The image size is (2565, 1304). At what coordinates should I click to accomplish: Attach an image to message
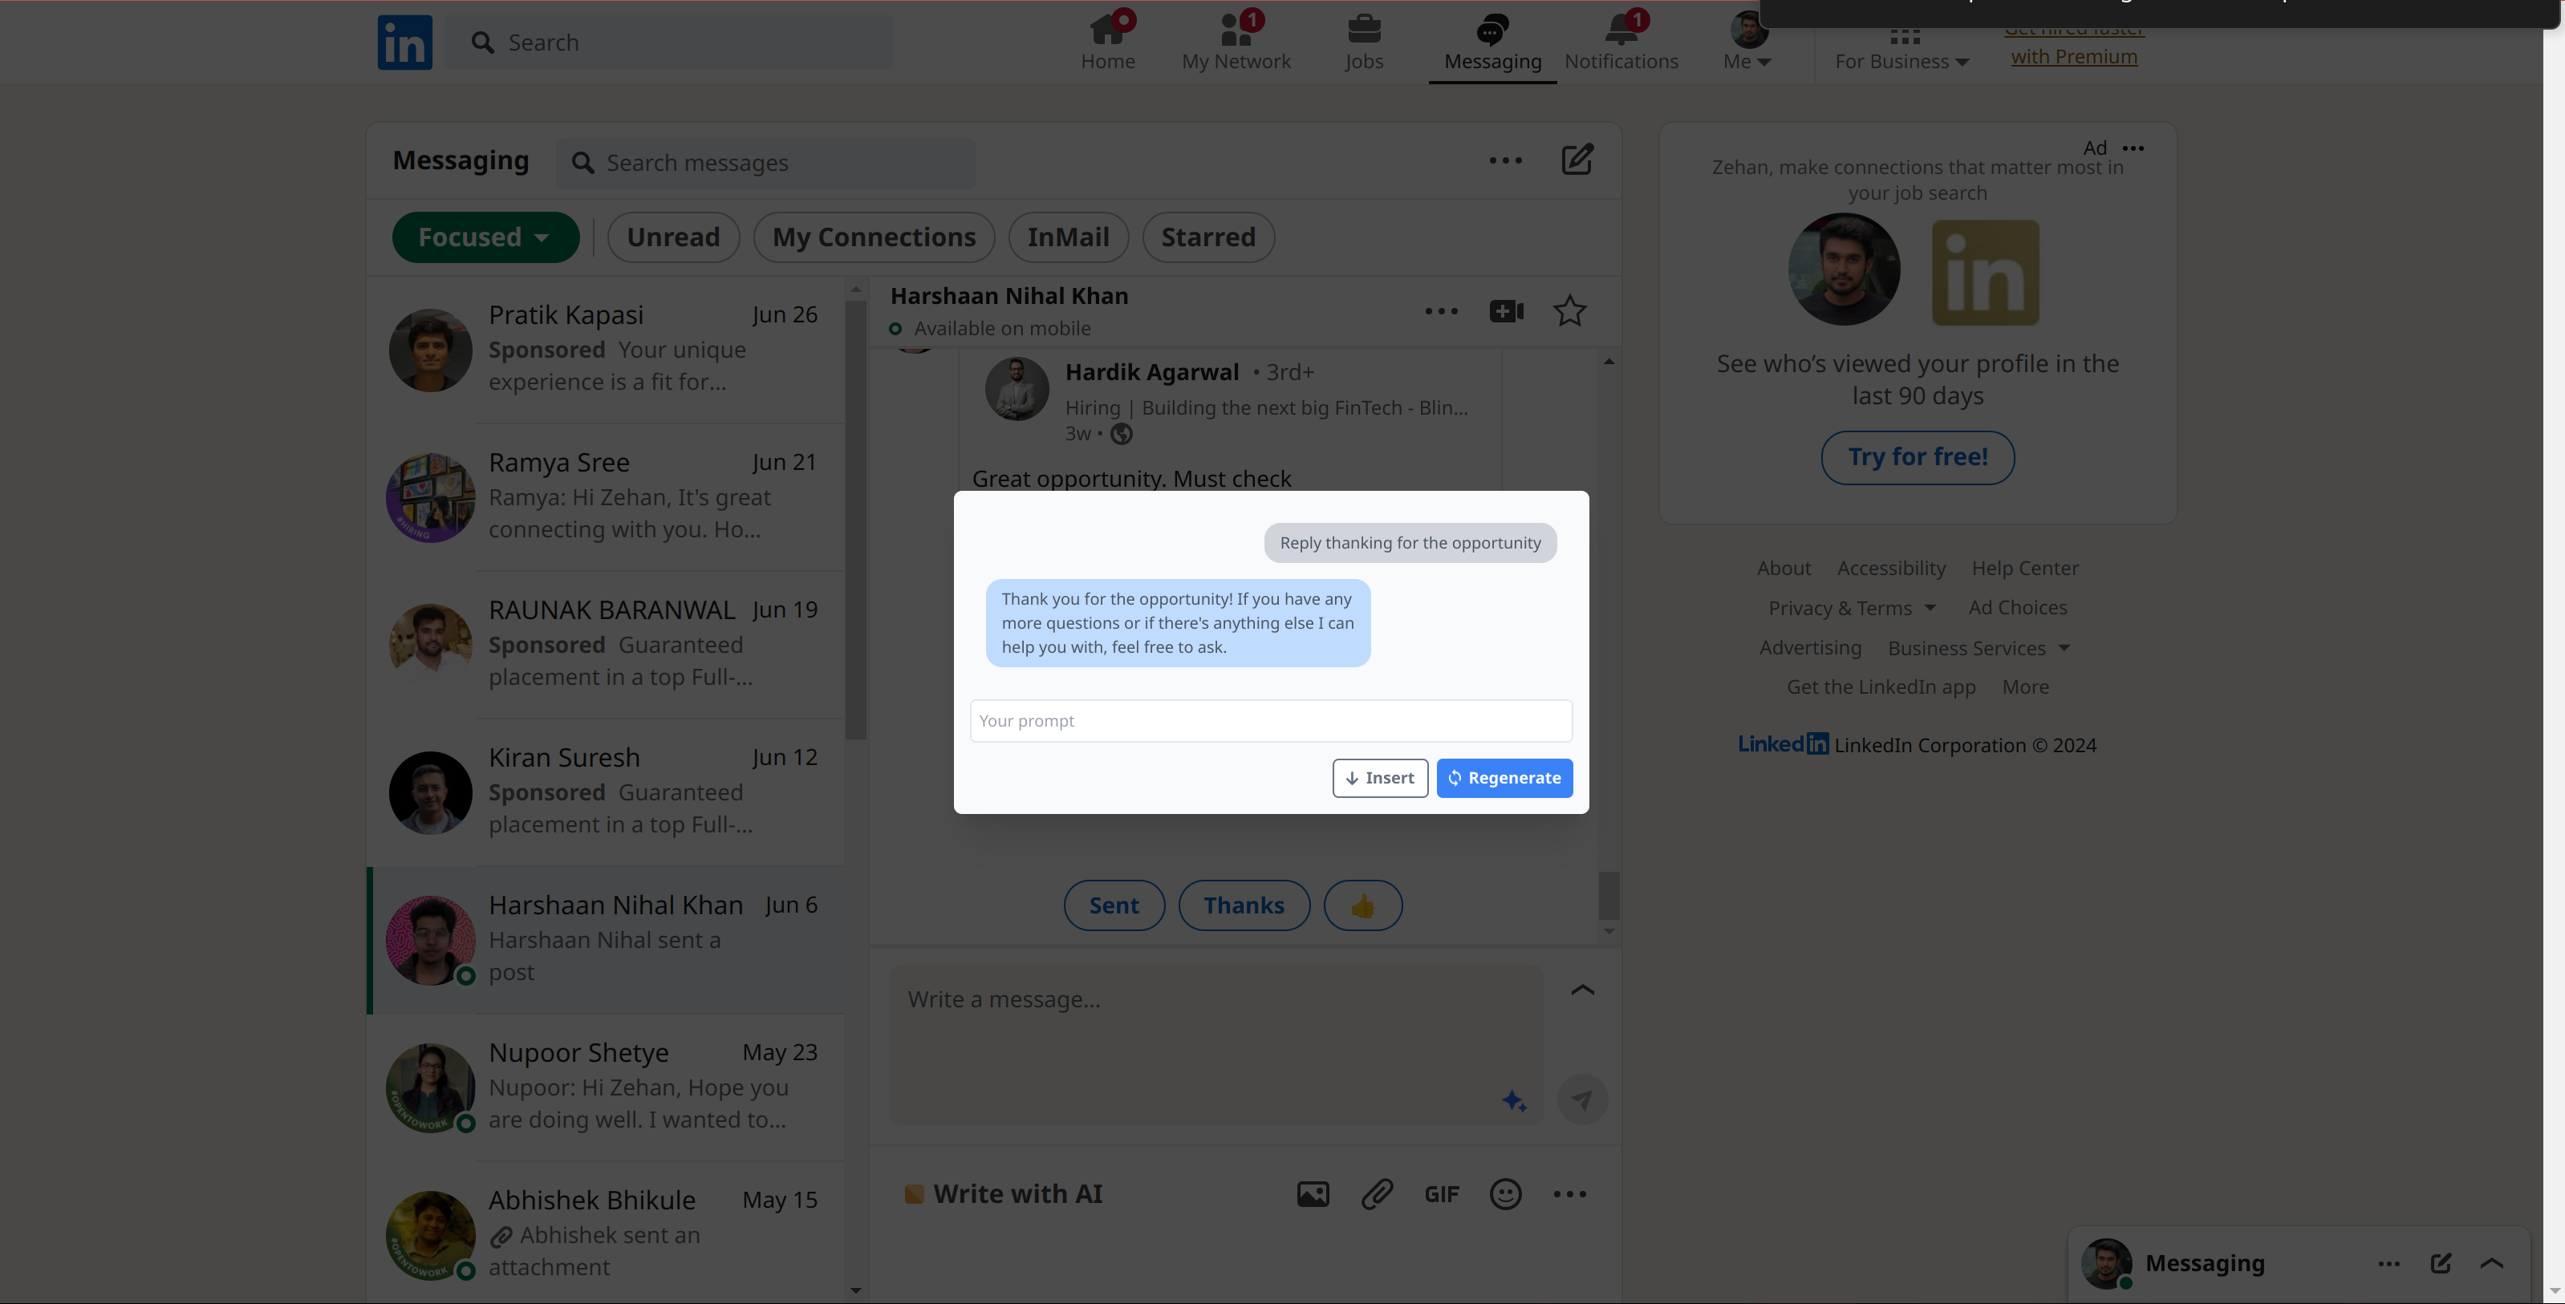[1313, 1193]
